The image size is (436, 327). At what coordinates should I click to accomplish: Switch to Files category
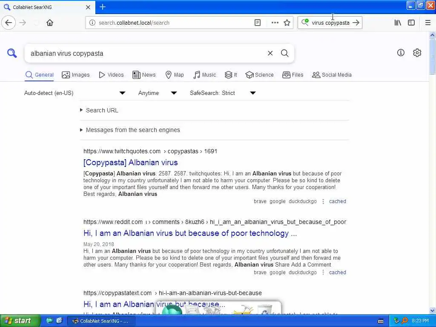pyautogui.click(x=293, y=75)
